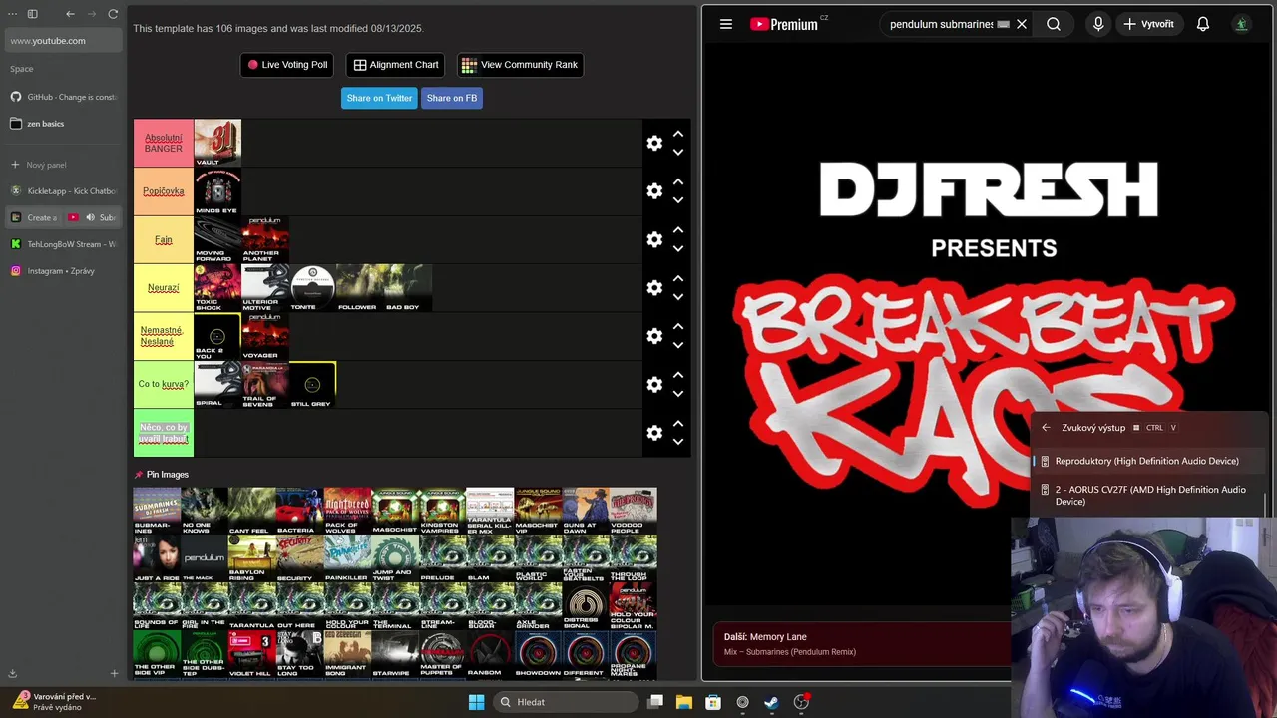The image size is (1277, 718).
Task: Open File Explorer from the taskbar
Action: coord(684,702)
